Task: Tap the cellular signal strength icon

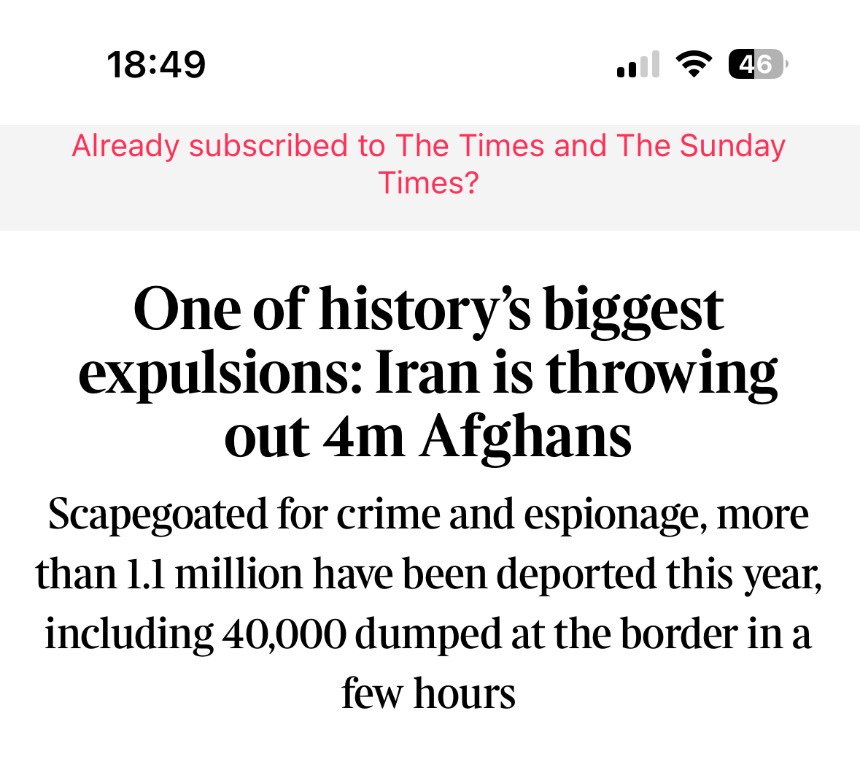Action: click(x=638, y=64)
